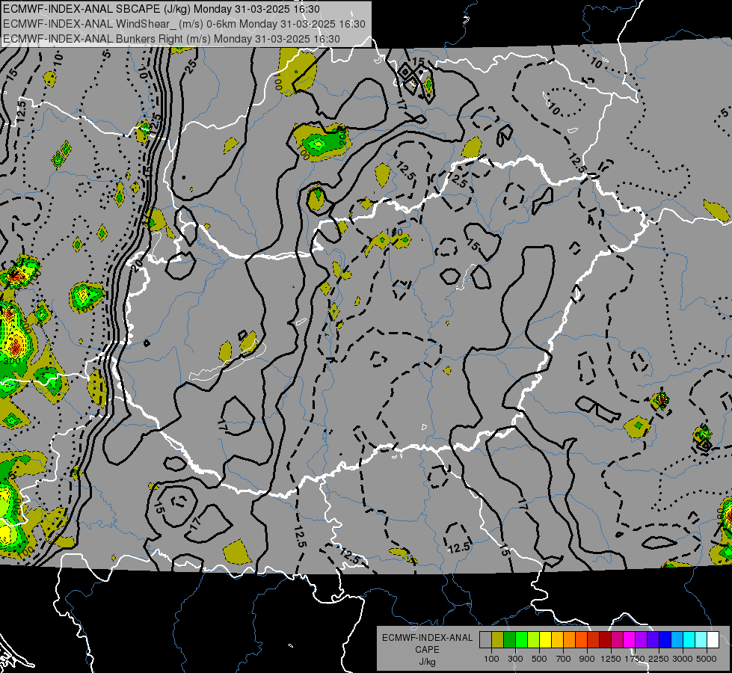Image resolution: width=732 pixels, height=673 pixels.
Task: Click legend tick value 900
Action: pyautogui.click(x=587, y=659)
